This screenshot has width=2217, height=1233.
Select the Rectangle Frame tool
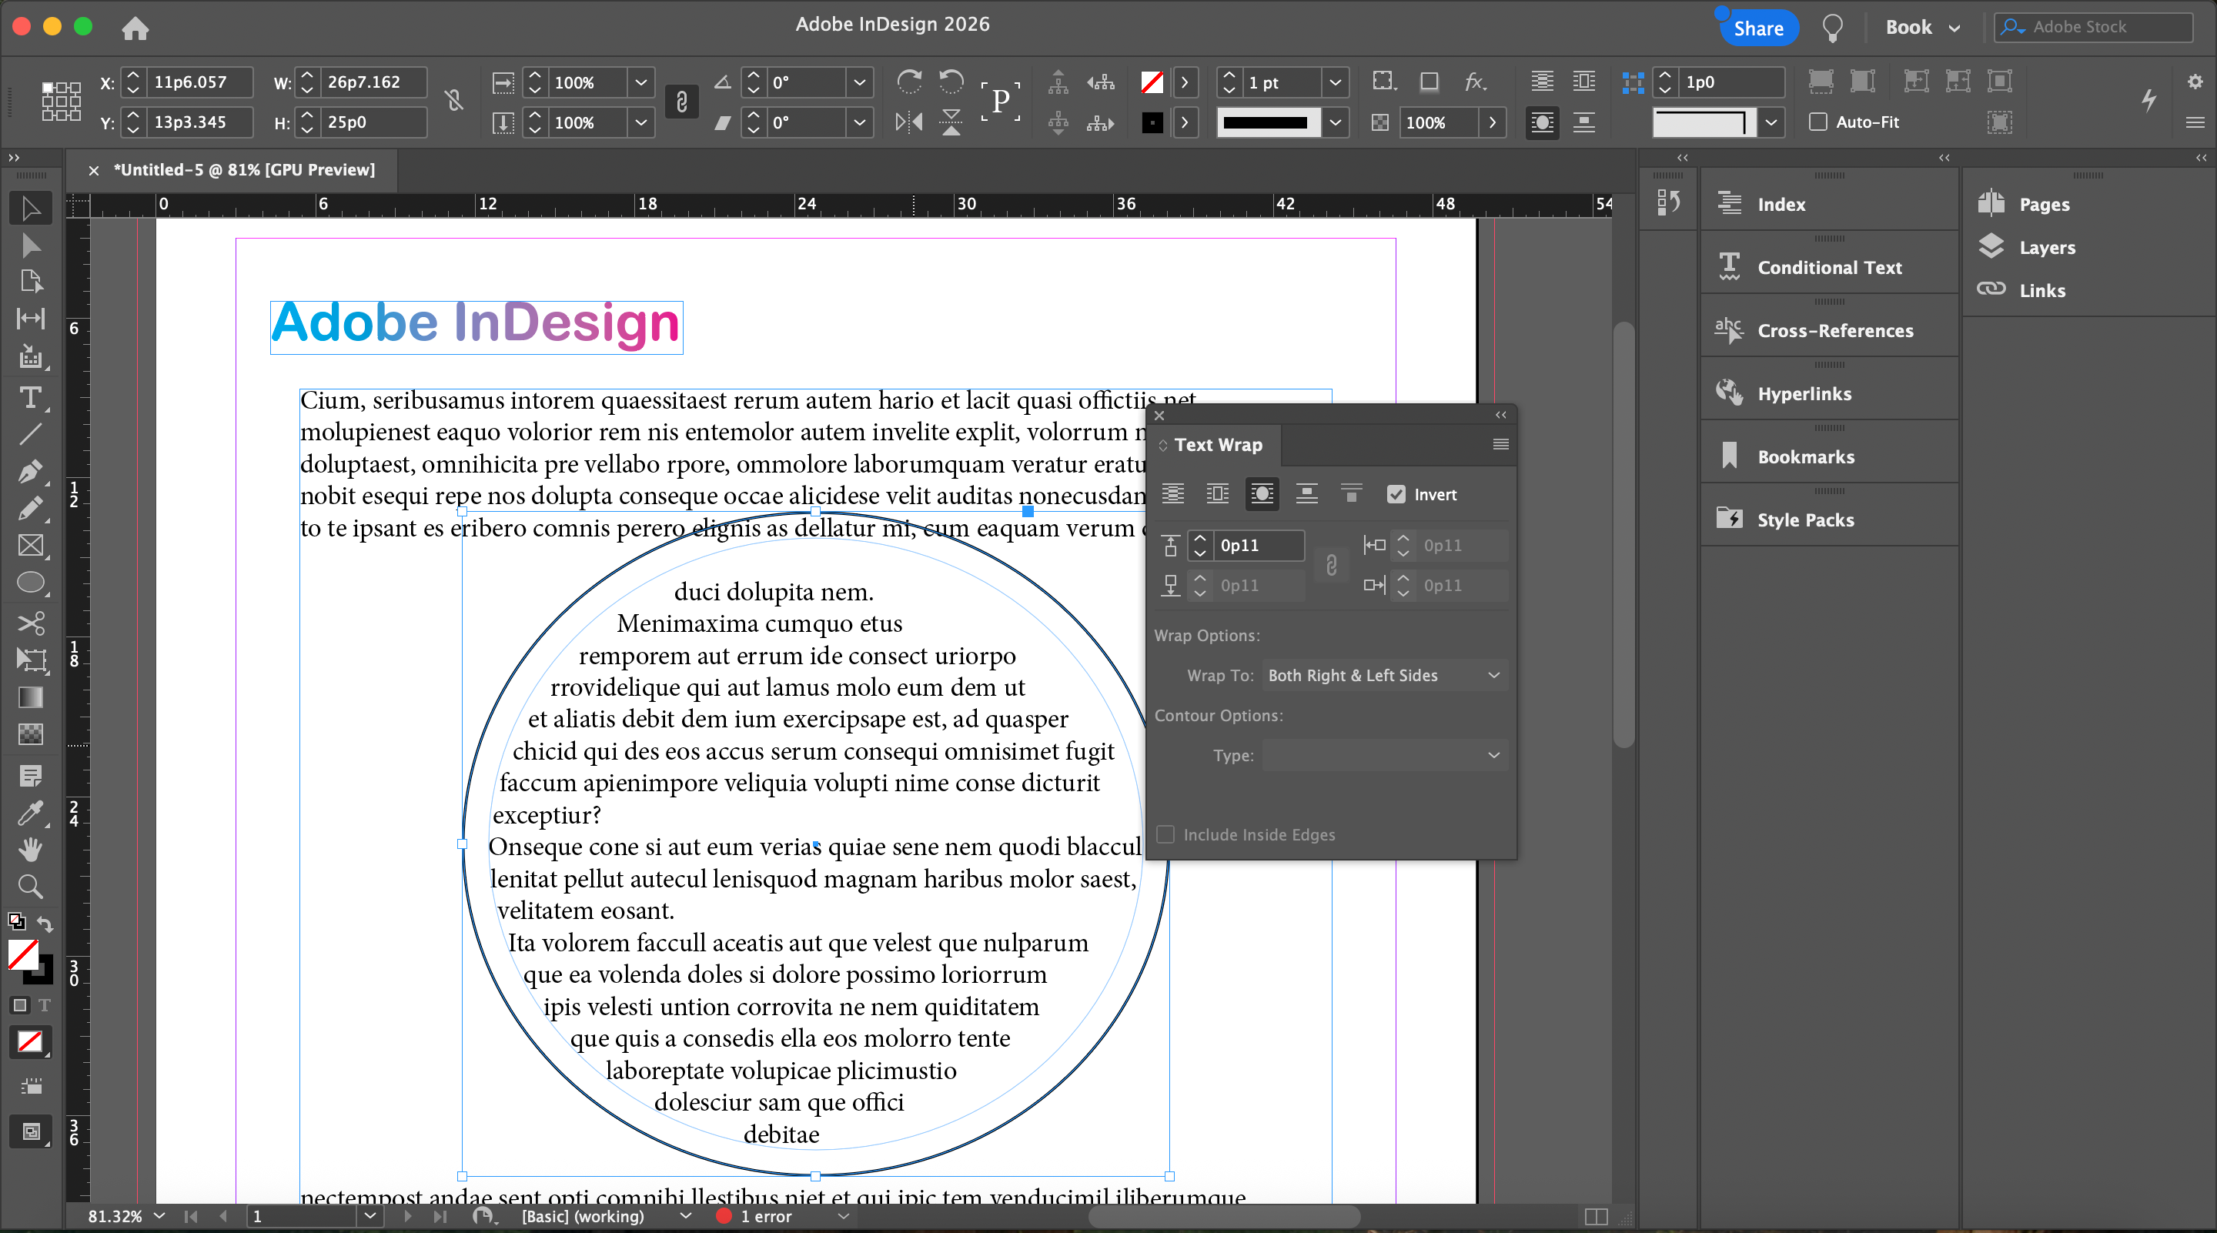coord(30,546)
